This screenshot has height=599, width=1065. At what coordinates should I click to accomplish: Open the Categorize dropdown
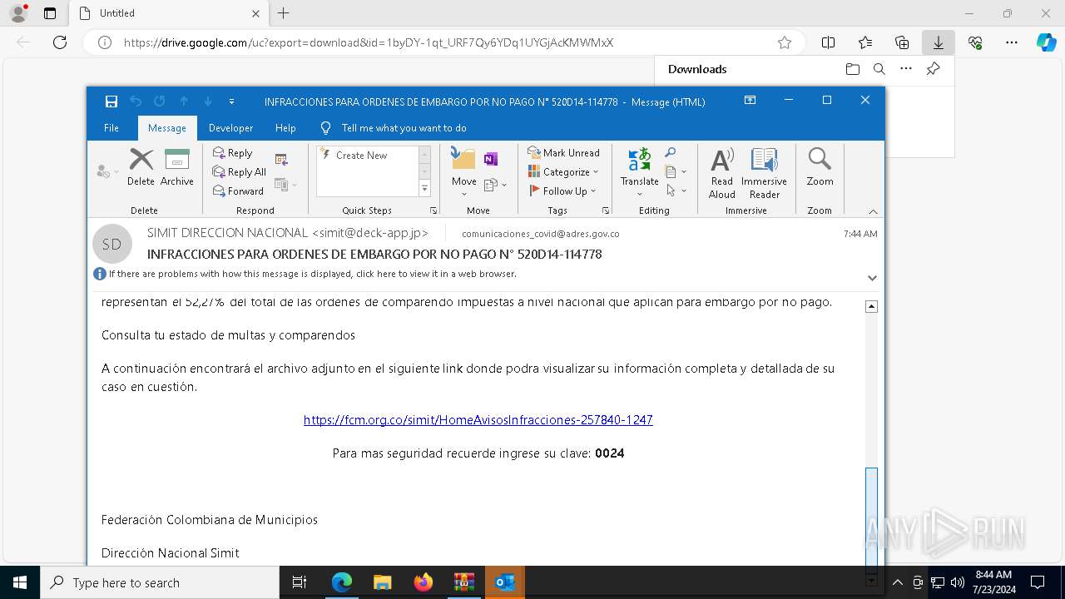tap(563, 172)
